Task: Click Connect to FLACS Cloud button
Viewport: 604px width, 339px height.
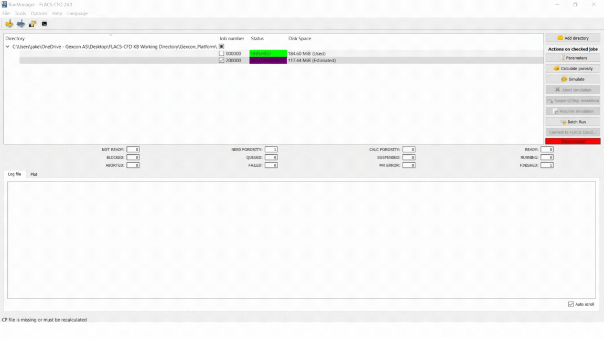Action: tap(573, 132)
